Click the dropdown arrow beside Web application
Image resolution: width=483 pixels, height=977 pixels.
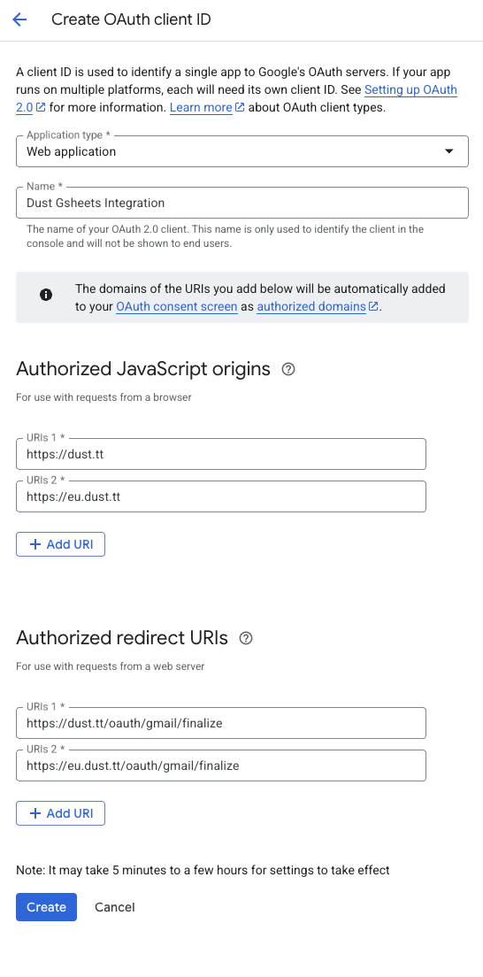pyautogui.click(x=448, y=151)
